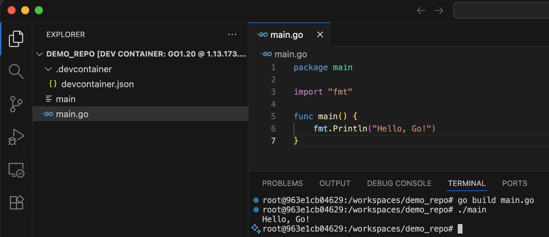549x237 pixels.
Task: Click the command center search box
Action: pyautogui.click(x=501, y=10)
